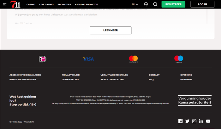The height and width of the screenshot is (129, 221).
Task: Expand the NL language dropdown
Action: click(135, 4)
